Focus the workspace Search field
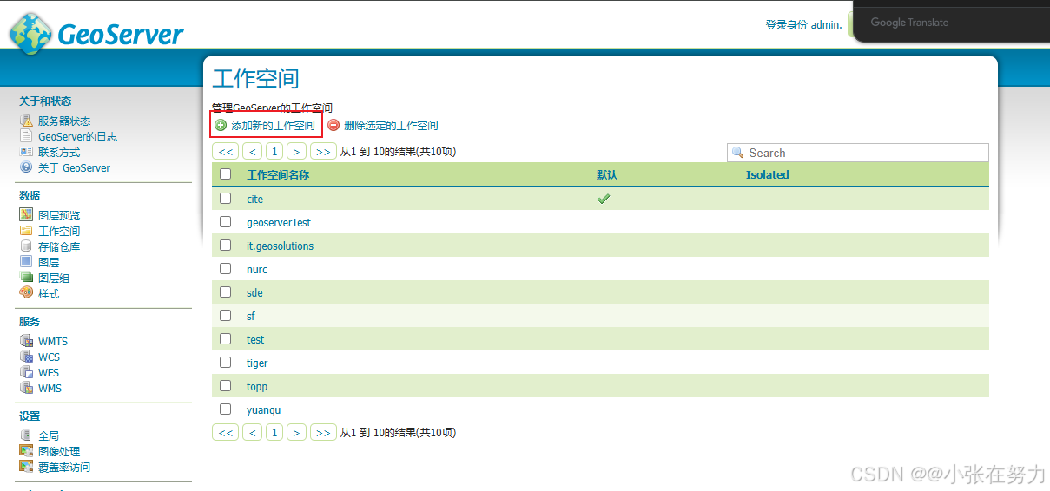 tap(858, 153)
